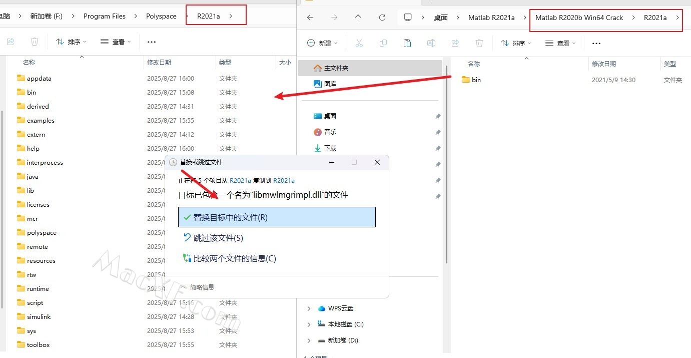Collapse the 简略信息 details in the dialog

coord(198,287)
